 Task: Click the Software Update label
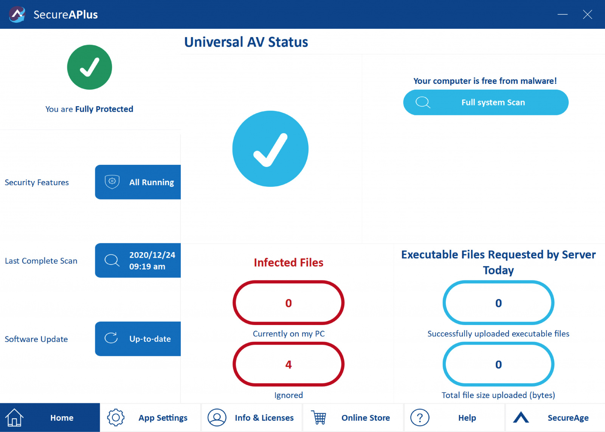36,339
